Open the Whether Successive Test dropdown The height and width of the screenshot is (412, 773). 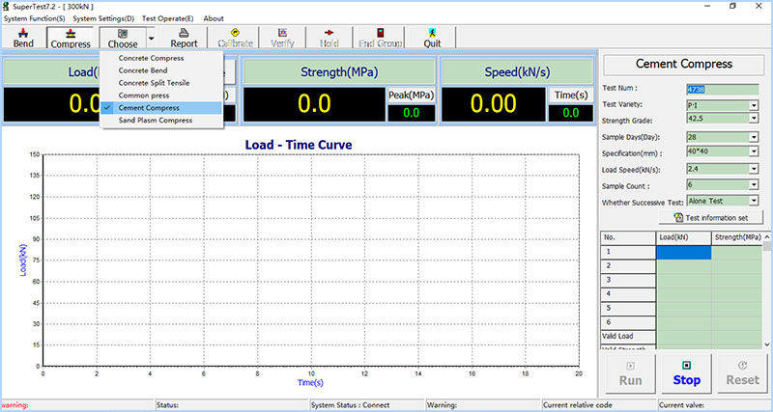coord(754,201)
